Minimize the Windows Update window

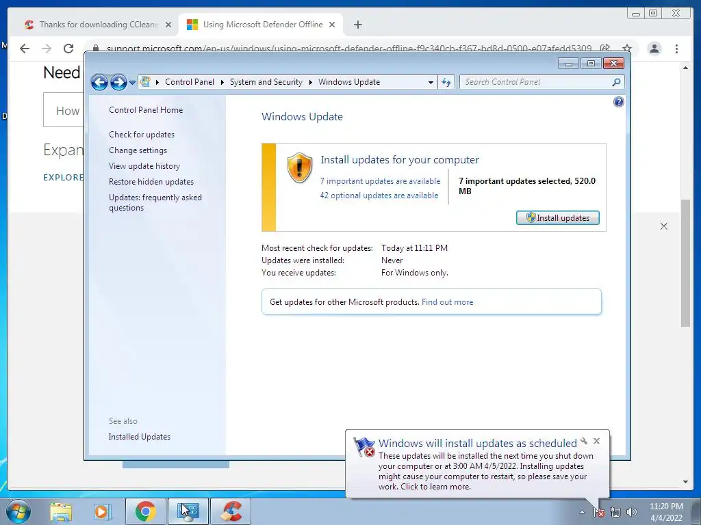(x=568, y=64)
